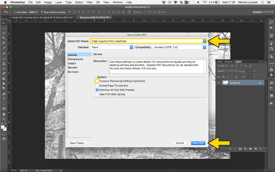This screenshot has width=275, height=172.
Task: Toggle Show Transform Controls checkbox
Action: pyautogui.click(x=42, y=12)
